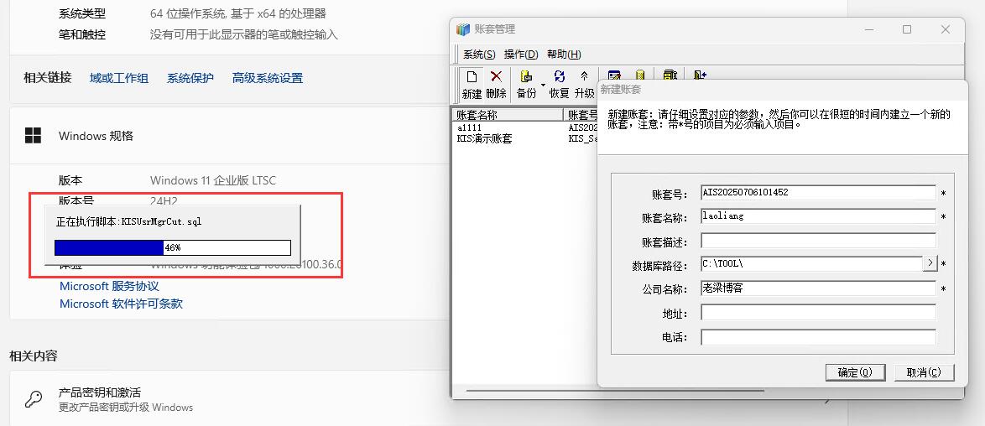Click the browse arrow button beside 数据库路径
Image resolution: width=985 pixels, height=426 pixels.
point(930,264)
